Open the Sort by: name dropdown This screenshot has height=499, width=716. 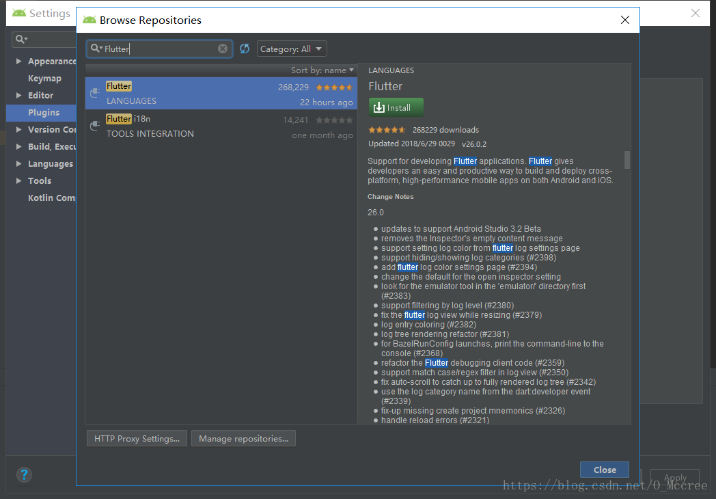[x=322, y=70]
